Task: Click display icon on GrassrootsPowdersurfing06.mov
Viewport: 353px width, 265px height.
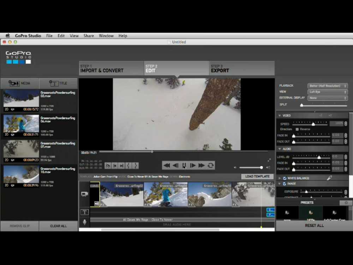Action: [13, 135]
